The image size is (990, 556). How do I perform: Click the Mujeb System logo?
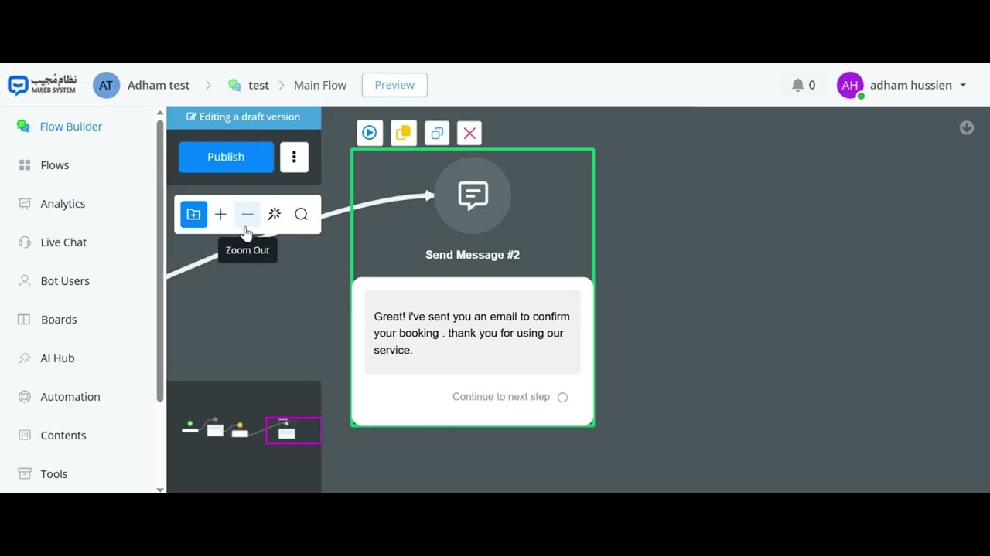(x=43, y=85)
